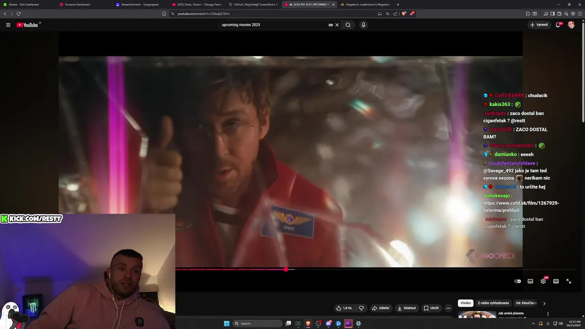Toggle subtitles in the player
Image resolution: width=585 pixels, height=329 pixels.
530,281
